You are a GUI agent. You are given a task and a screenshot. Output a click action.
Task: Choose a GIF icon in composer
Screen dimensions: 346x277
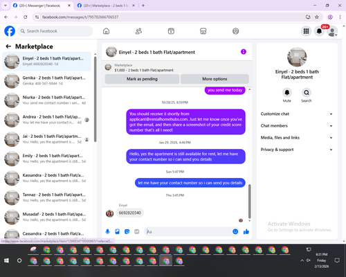(x=137, y=231)
